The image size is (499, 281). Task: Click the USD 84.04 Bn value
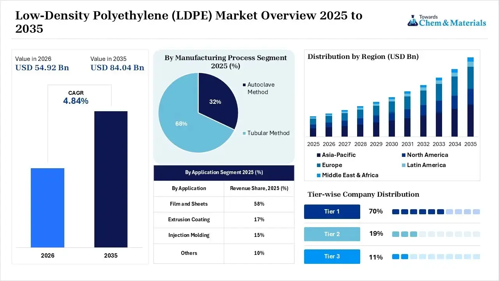coord(117,68)
